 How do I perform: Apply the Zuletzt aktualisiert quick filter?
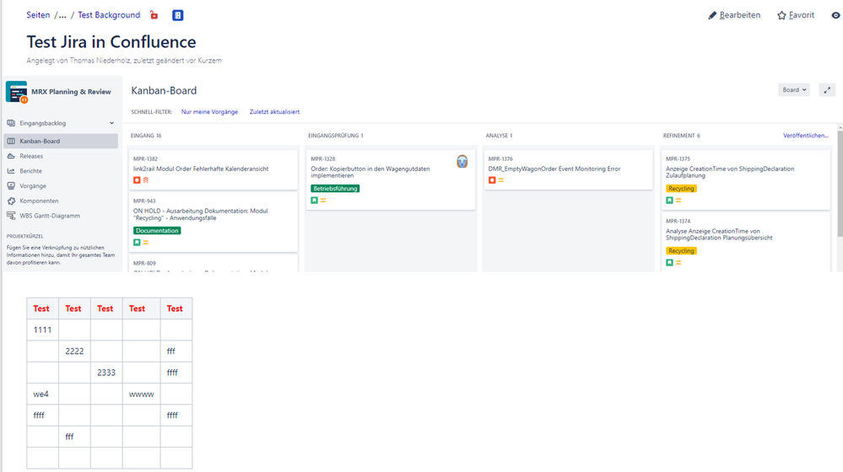[274, 112]
